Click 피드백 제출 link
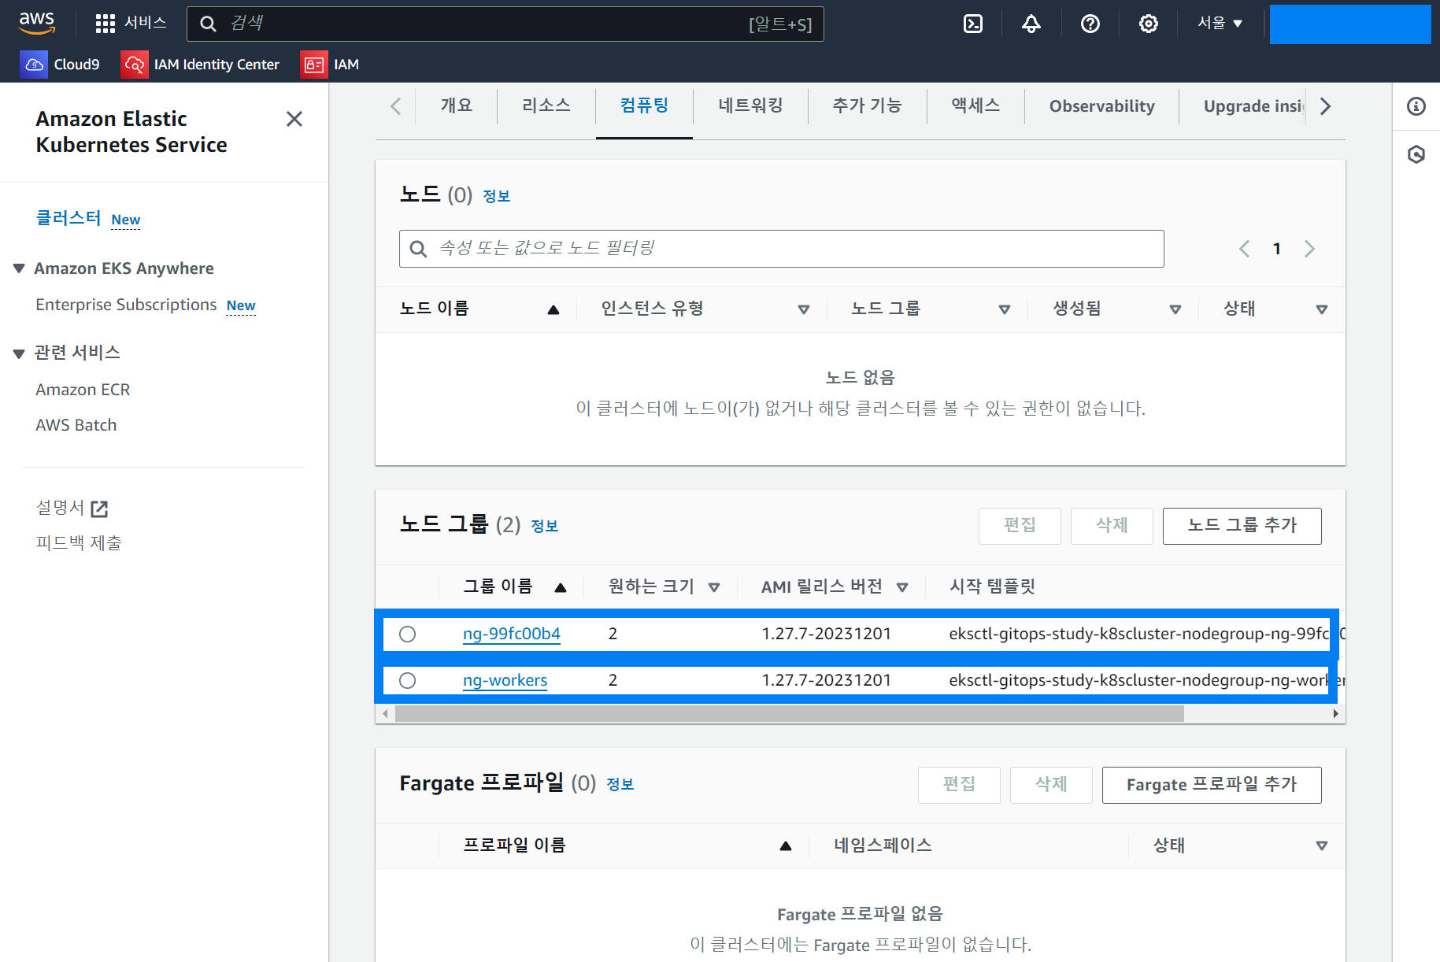The width and height of the screenshot is (1440, 962). 79,543
